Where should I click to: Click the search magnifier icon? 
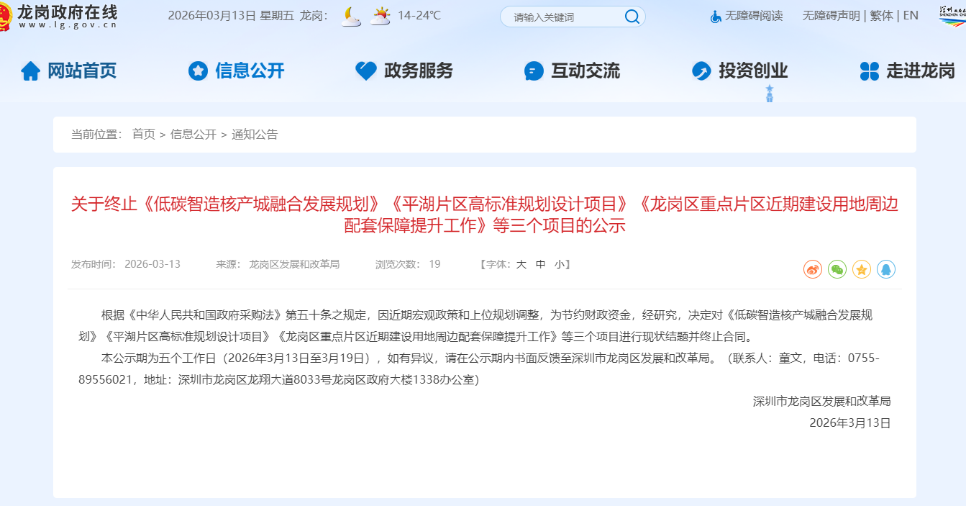pos(632,17)
